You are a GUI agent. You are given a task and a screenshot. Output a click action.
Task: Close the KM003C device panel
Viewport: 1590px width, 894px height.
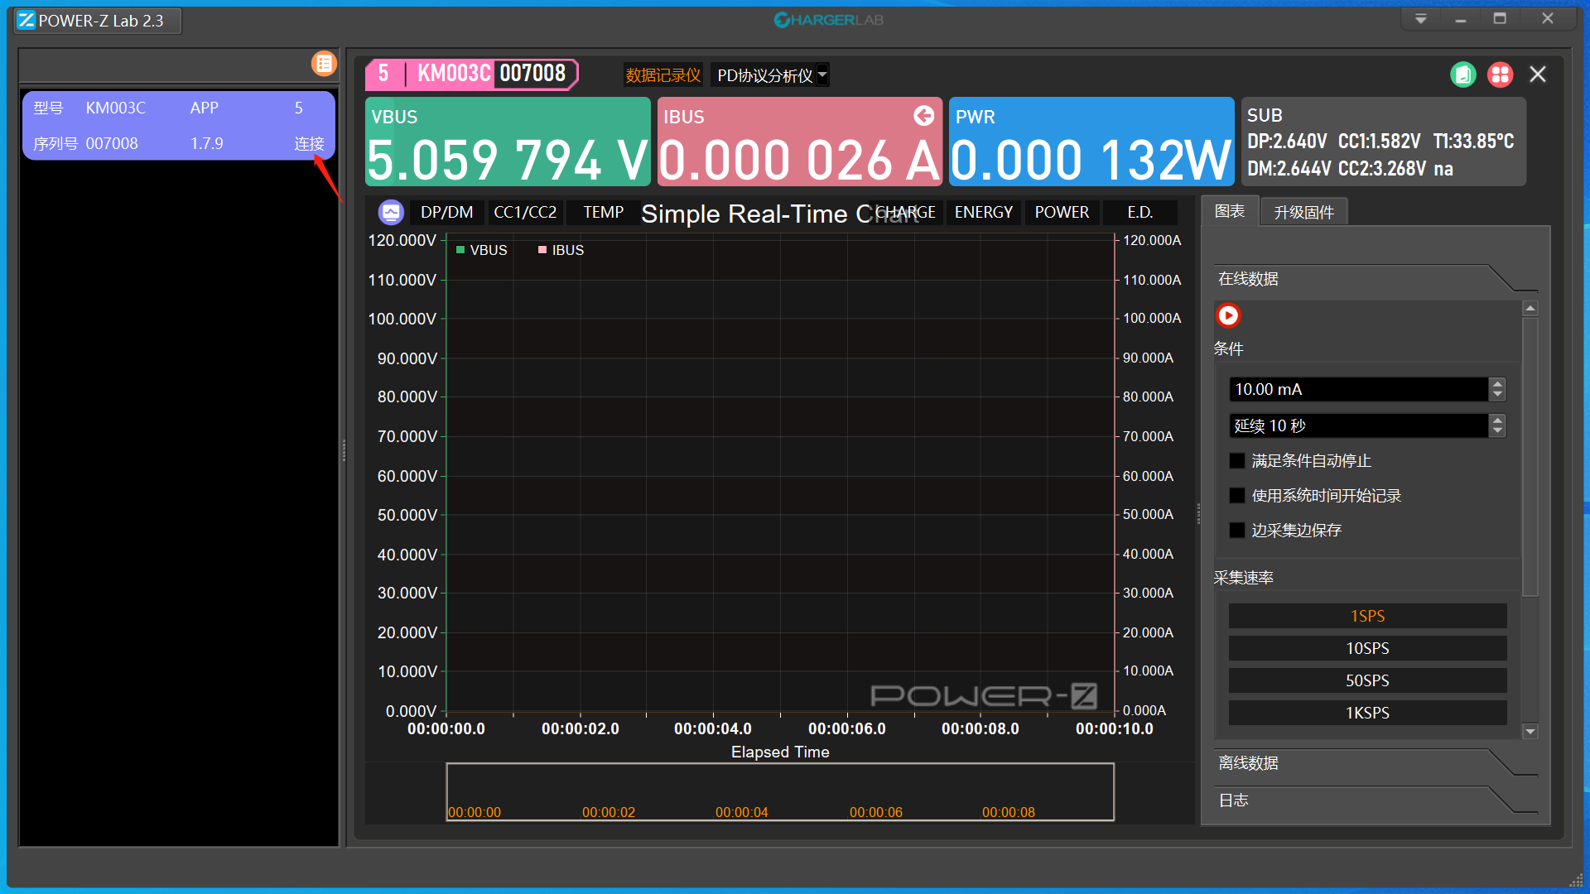[x=1538, y=74]
